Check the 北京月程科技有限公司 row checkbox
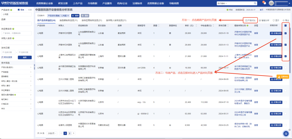Image resolution: width=292 pixels, height=139 pixels. pyautogui.click(x=286, y=102)
